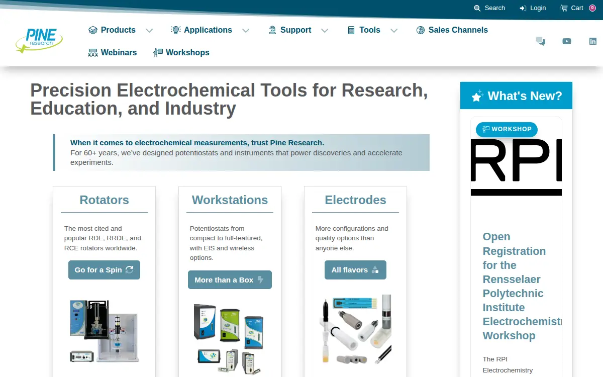Click the Search magnifier icon
The image size is (603, 377).
coord(477,8)
